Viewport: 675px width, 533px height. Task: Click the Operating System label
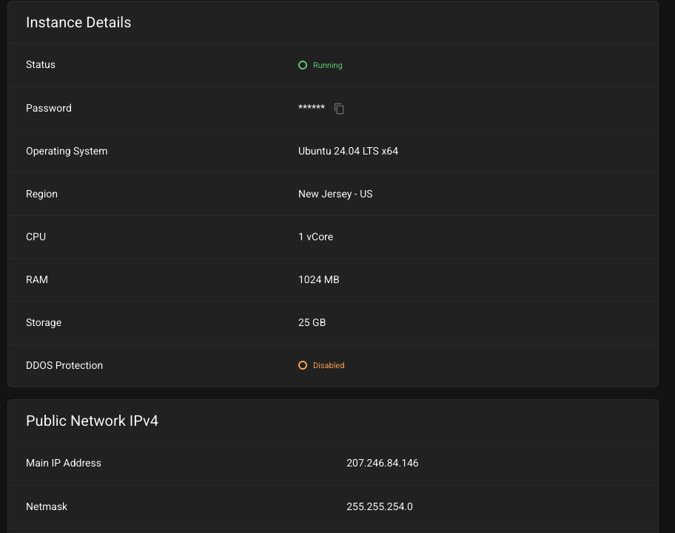click(67, 151)
